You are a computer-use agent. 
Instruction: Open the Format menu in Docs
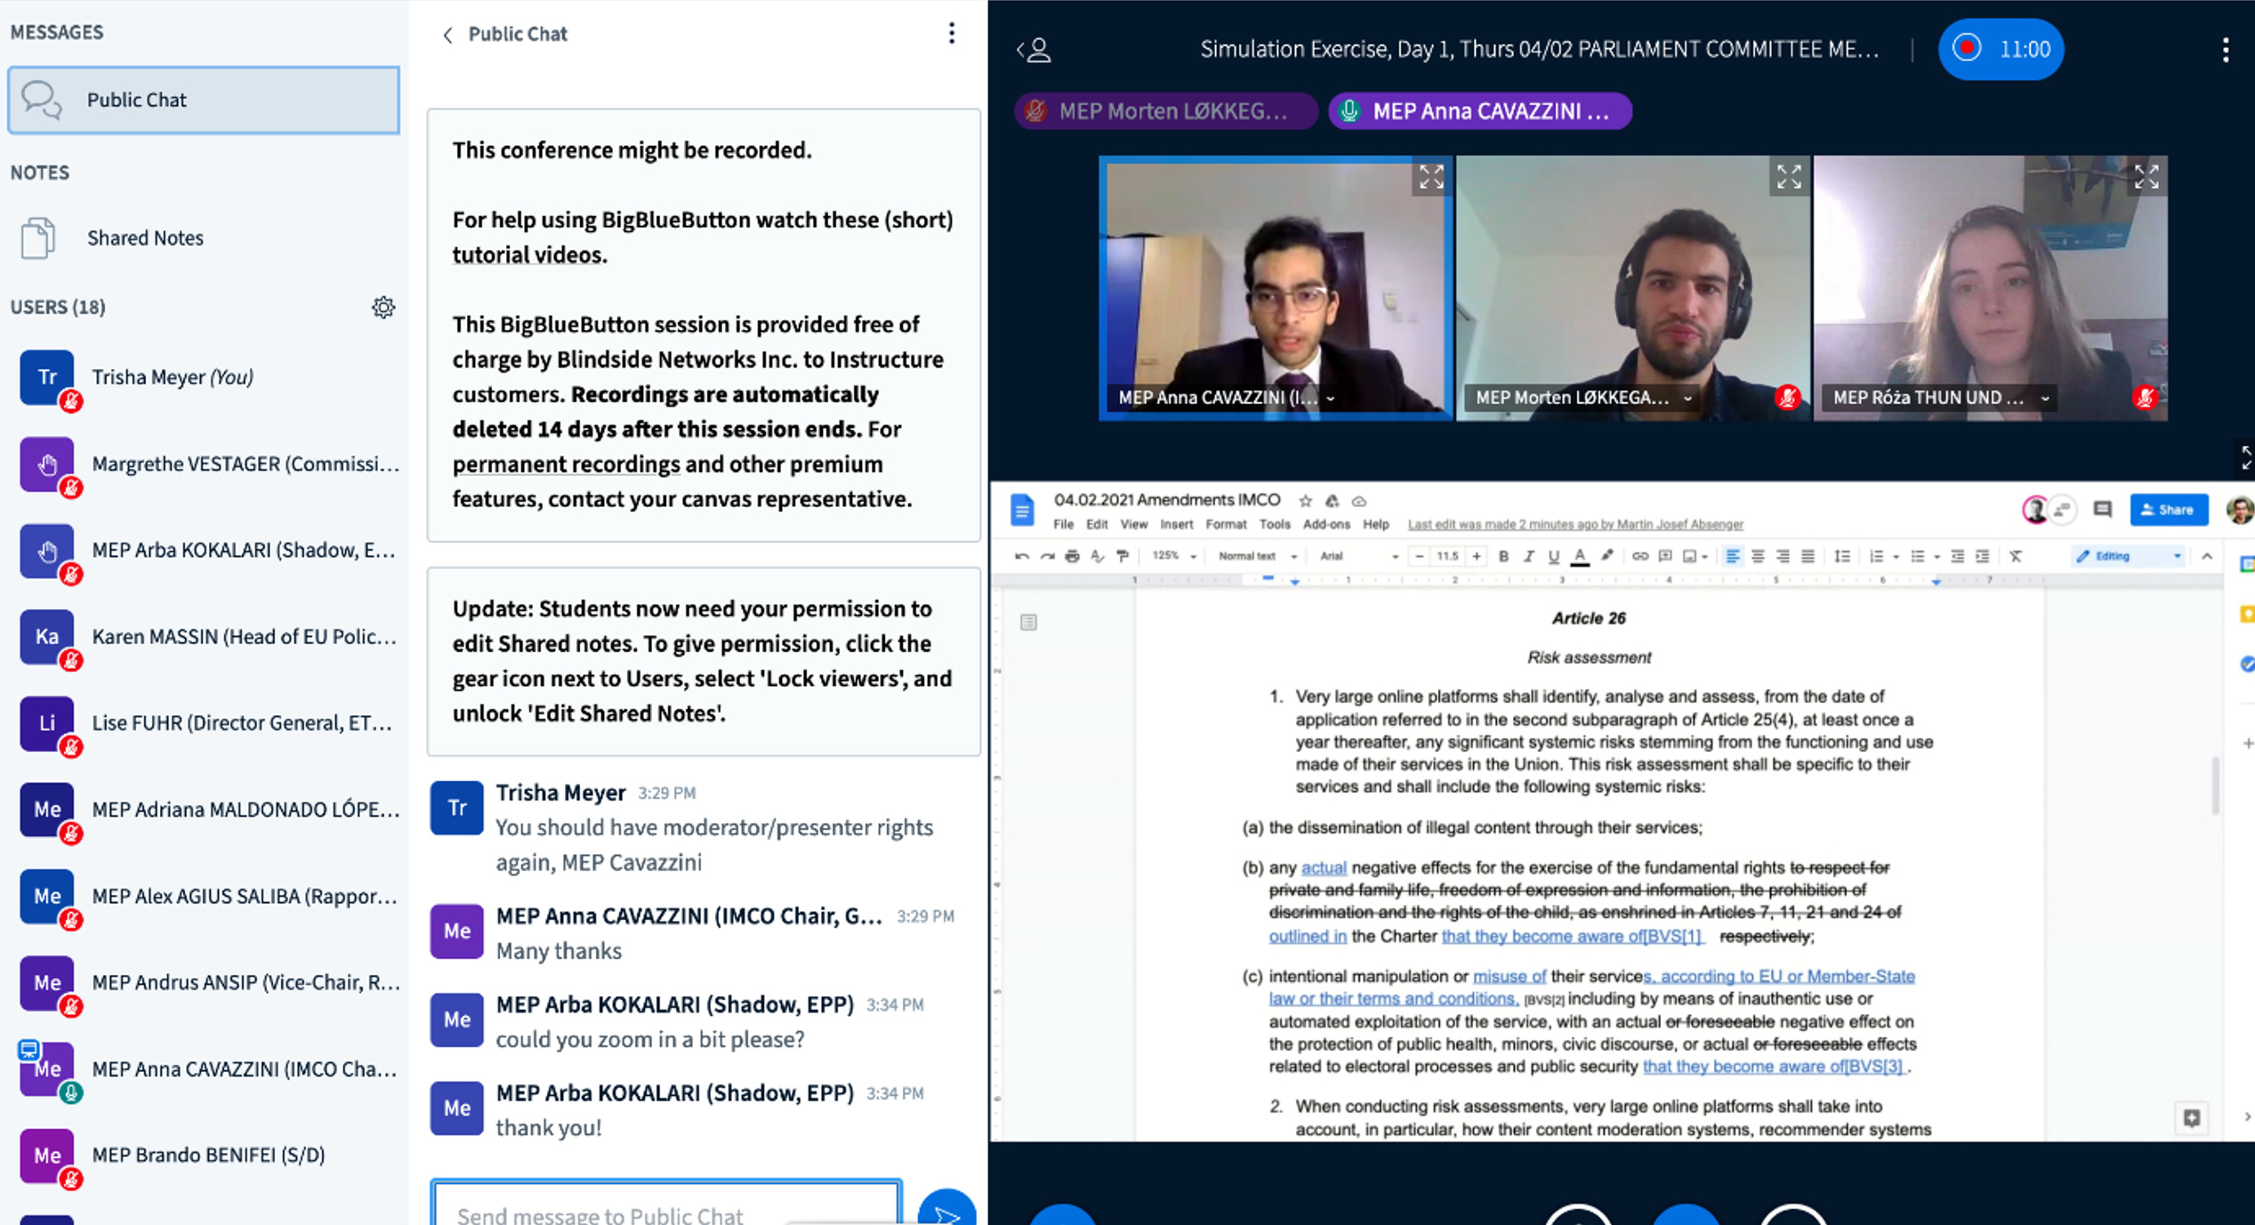[x=1225, y=525]
